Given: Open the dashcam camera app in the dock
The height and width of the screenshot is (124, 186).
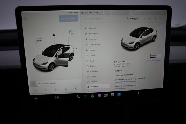Looking at the screenshot, I should pyautogui.click(x=85, y=96).
